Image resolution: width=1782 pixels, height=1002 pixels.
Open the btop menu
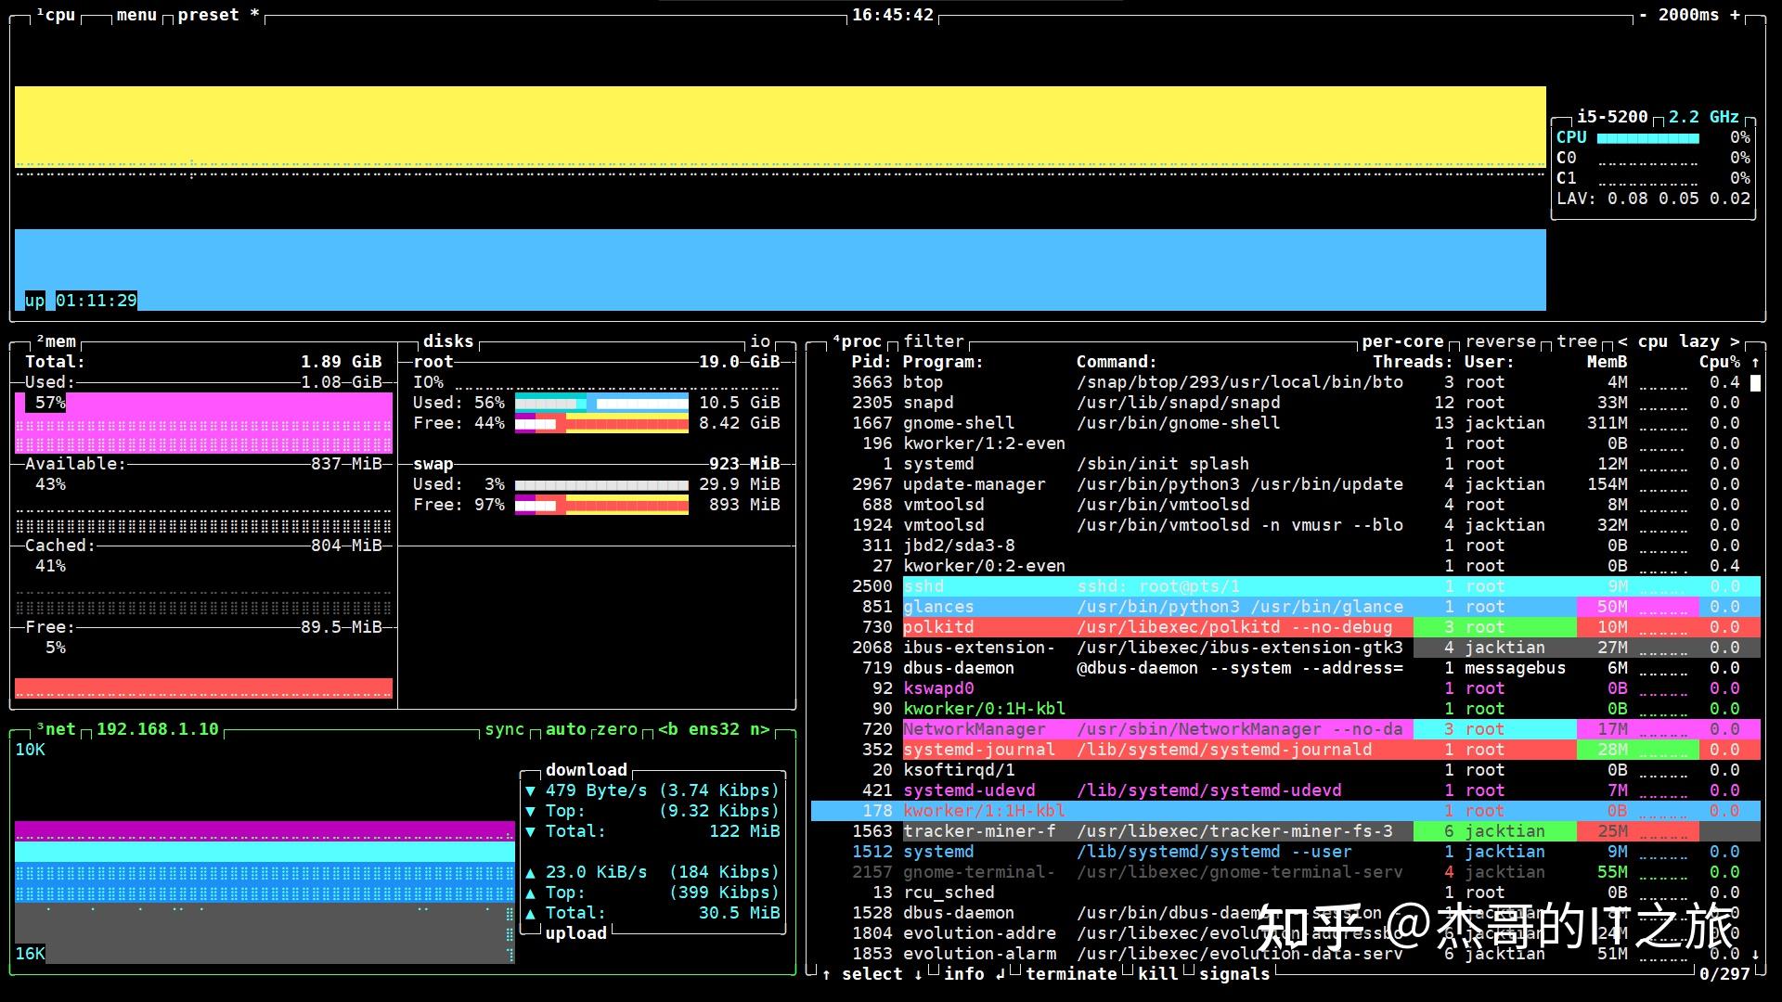[136, 15]
